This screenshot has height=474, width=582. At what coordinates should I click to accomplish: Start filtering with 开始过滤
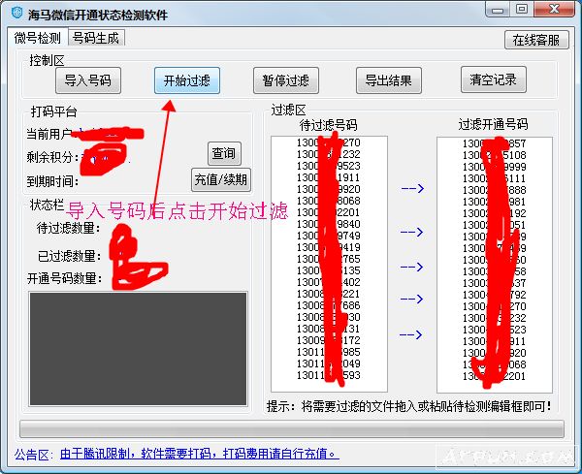pyautogui.click(x=187, y=80)
